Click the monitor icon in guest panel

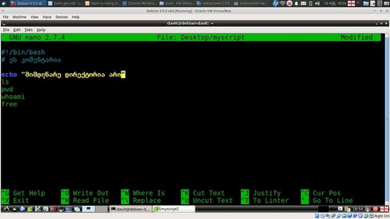(x=60, y=209)
